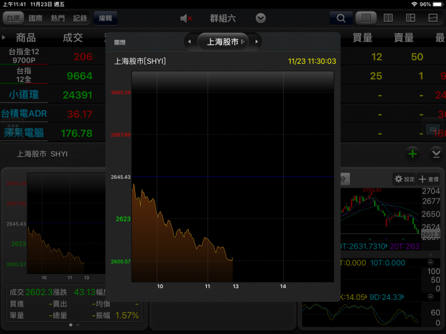Switch to split panel layout view
Viewport: 446px width, 334px height.
[411, 18]
